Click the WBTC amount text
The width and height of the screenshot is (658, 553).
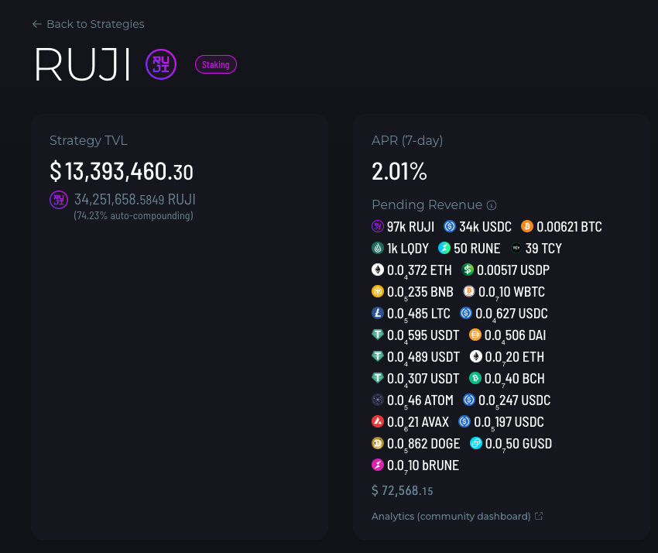tap(512, 292)
